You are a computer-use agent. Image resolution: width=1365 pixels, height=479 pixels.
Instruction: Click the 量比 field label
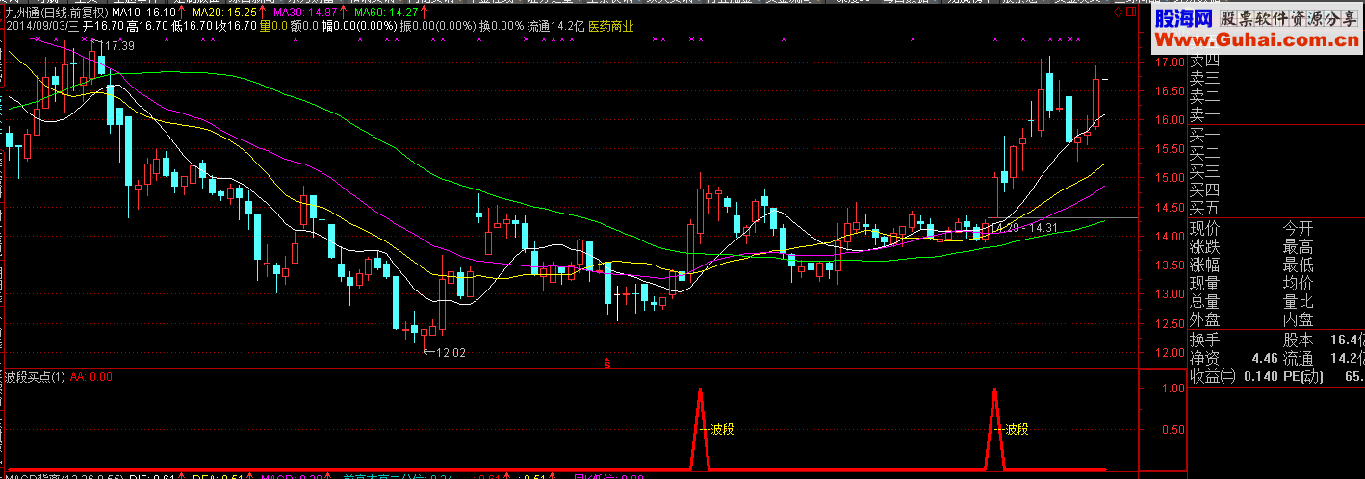1298,302
